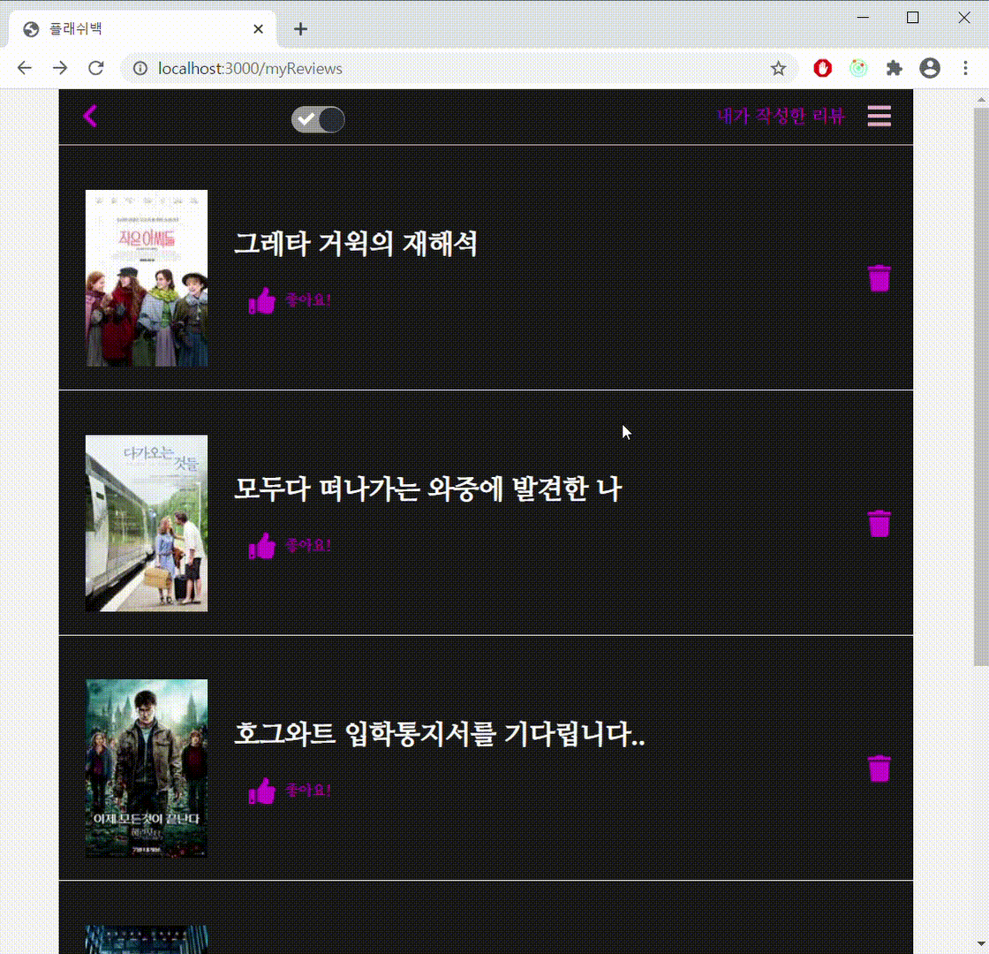Click '좋아요!' label under '호그와트 입학통지서를 기다립니다..'

308,790
